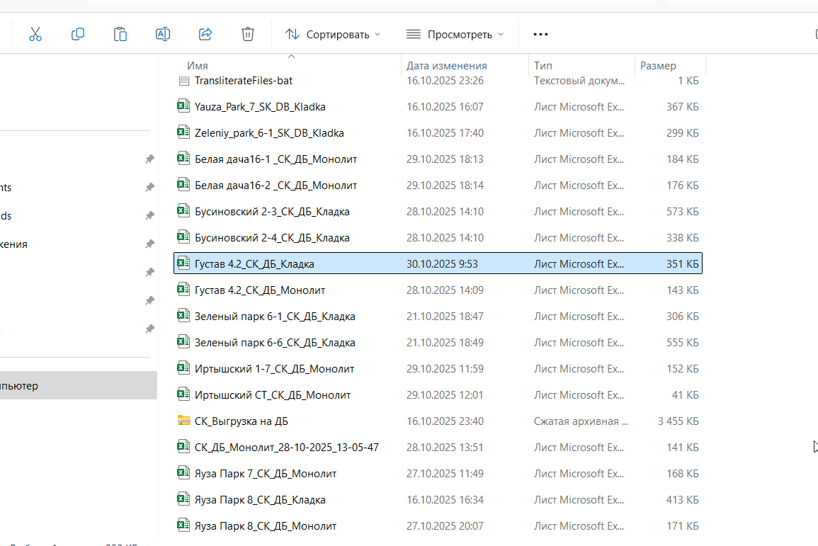Click Excel icon of Бусиновский 2-4 file
Screen dimensions: 818x546
tap(183, 237)
